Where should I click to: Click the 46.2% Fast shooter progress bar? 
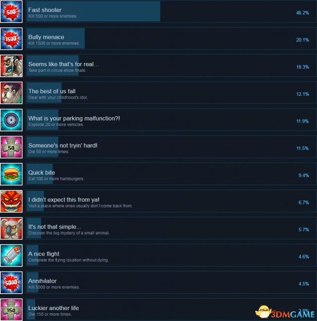click(x=94, y=12)
